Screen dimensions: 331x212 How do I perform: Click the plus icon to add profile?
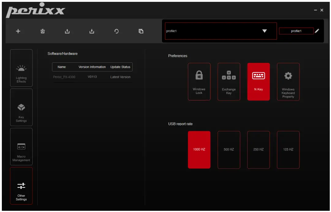point(18,31)
